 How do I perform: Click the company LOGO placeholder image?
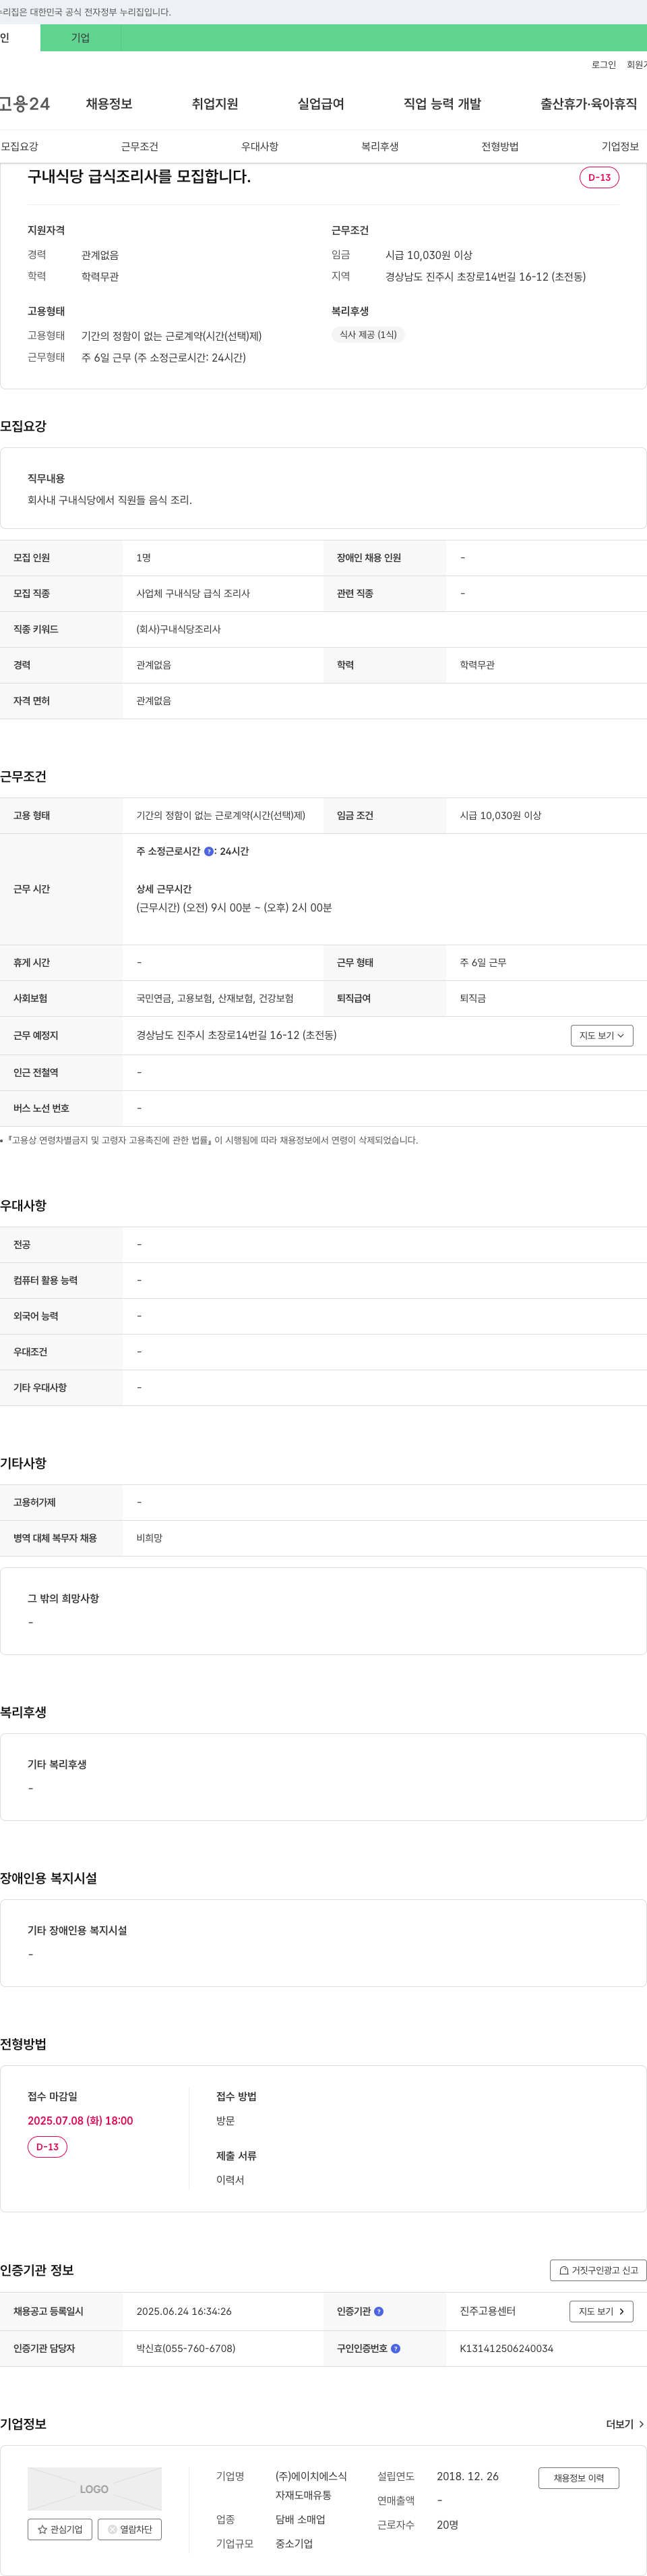(x=95, y=2489)
